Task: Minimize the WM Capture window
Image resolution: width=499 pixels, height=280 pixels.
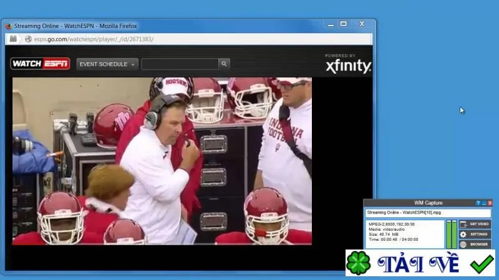Action: tap(484, 203)
